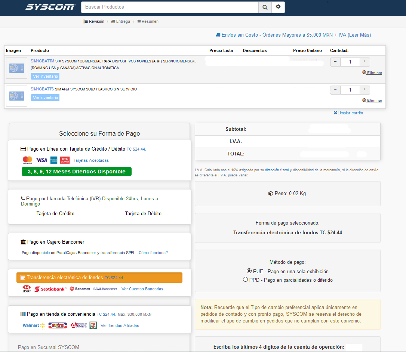Click Ver Inventario for SIM1GBATTM
Image resolution: width=406 pixels, height=352 pixels.
(45, 76)
